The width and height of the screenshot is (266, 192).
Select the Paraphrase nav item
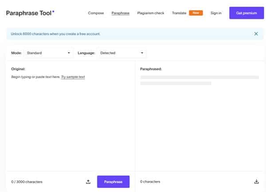[x=121, y=13]
